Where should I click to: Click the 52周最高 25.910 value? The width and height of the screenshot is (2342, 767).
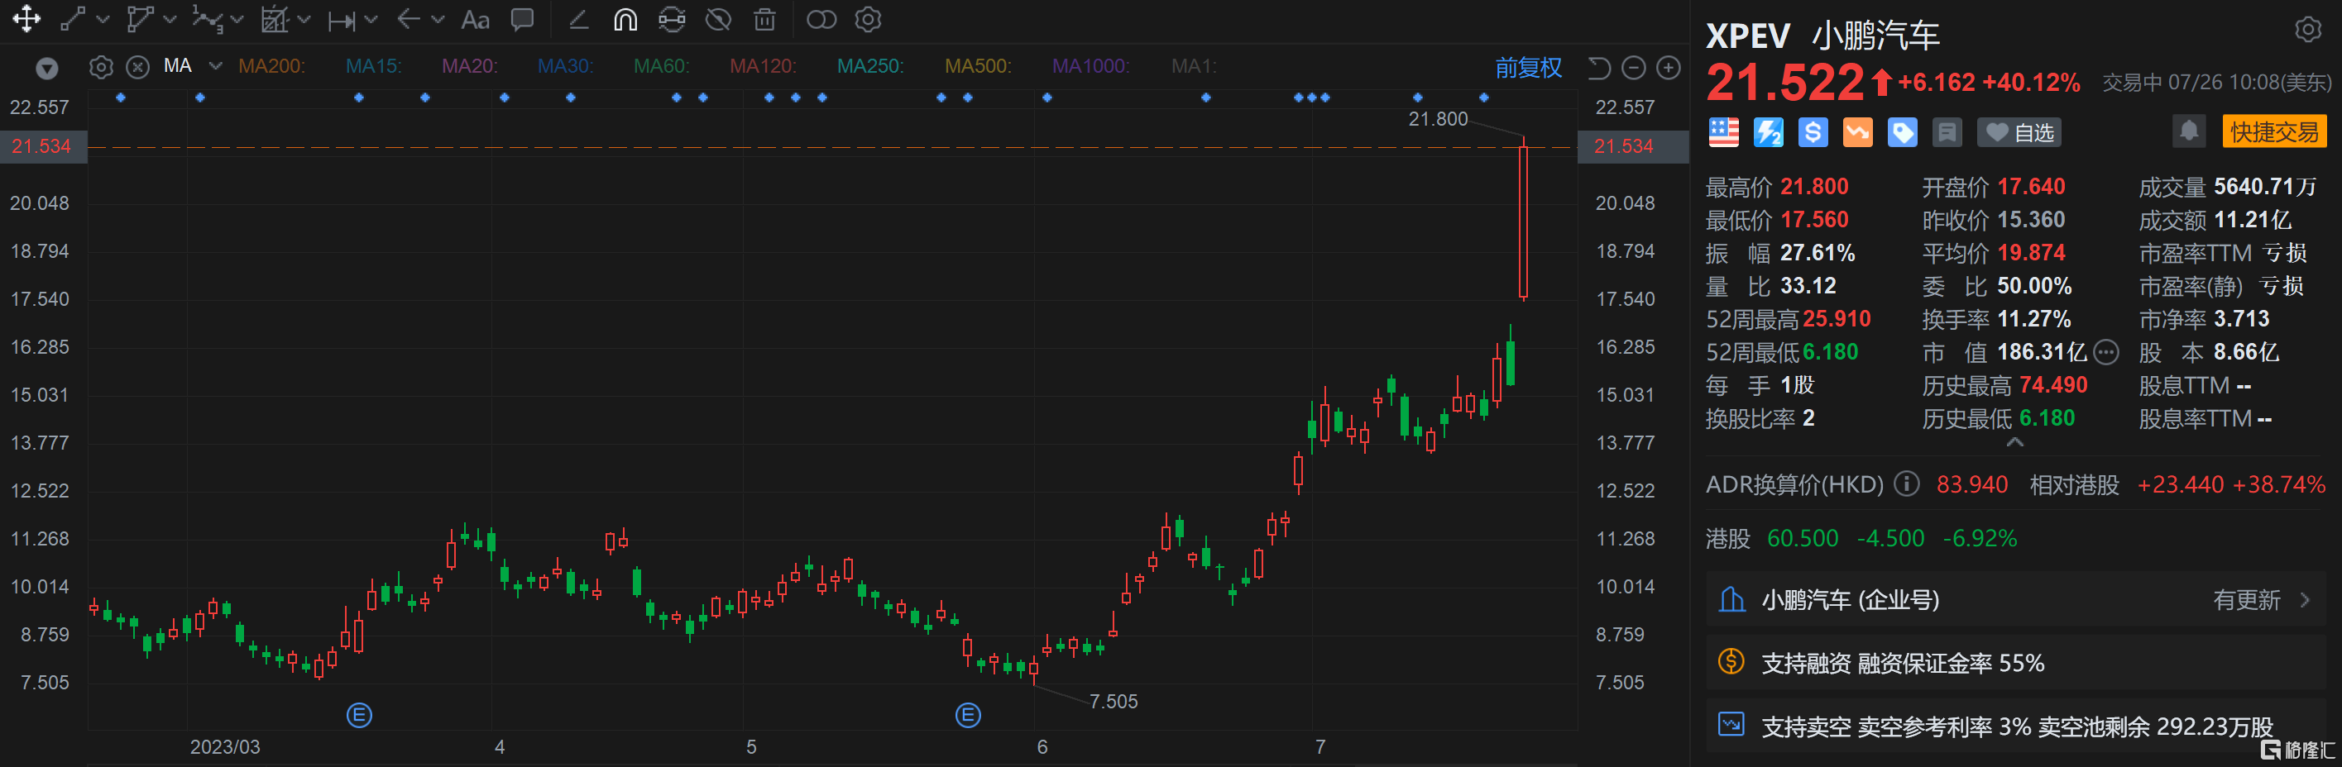click(1837, 319)
